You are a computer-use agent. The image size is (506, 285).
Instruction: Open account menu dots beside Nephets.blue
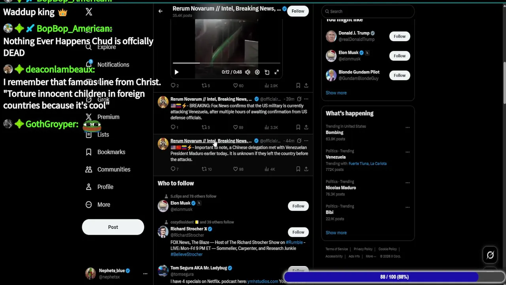pos(145,274)
